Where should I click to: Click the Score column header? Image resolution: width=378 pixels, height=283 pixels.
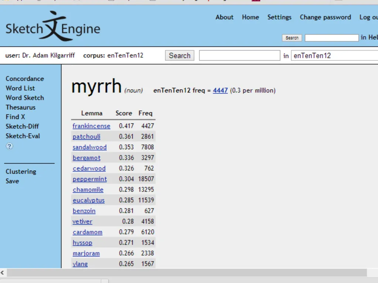[x=124, y=113]
